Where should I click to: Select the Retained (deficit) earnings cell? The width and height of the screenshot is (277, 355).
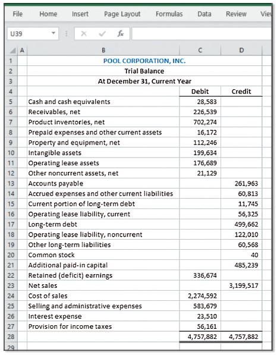(x=103, y=275)
